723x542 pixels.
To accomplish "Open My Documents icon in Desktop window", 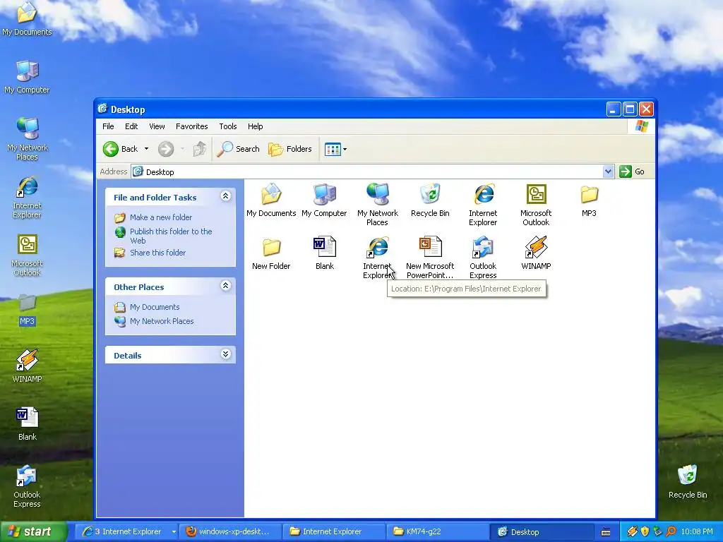I will [x=271, y=200].
